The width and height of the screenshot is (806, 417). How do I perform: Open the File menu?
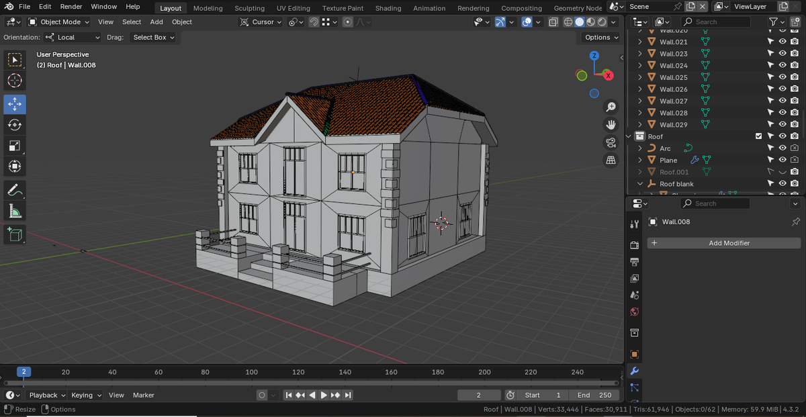[x=24, y=7]
